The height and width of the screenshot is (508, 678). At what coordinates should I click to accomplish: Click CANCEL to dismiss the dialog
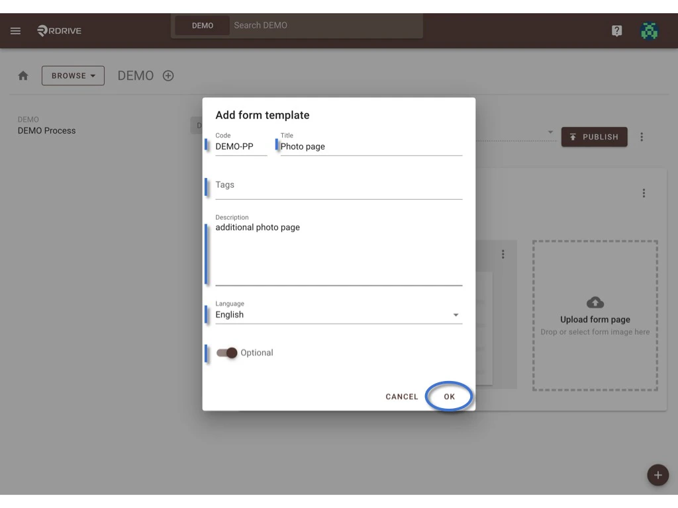coord(401,396)
